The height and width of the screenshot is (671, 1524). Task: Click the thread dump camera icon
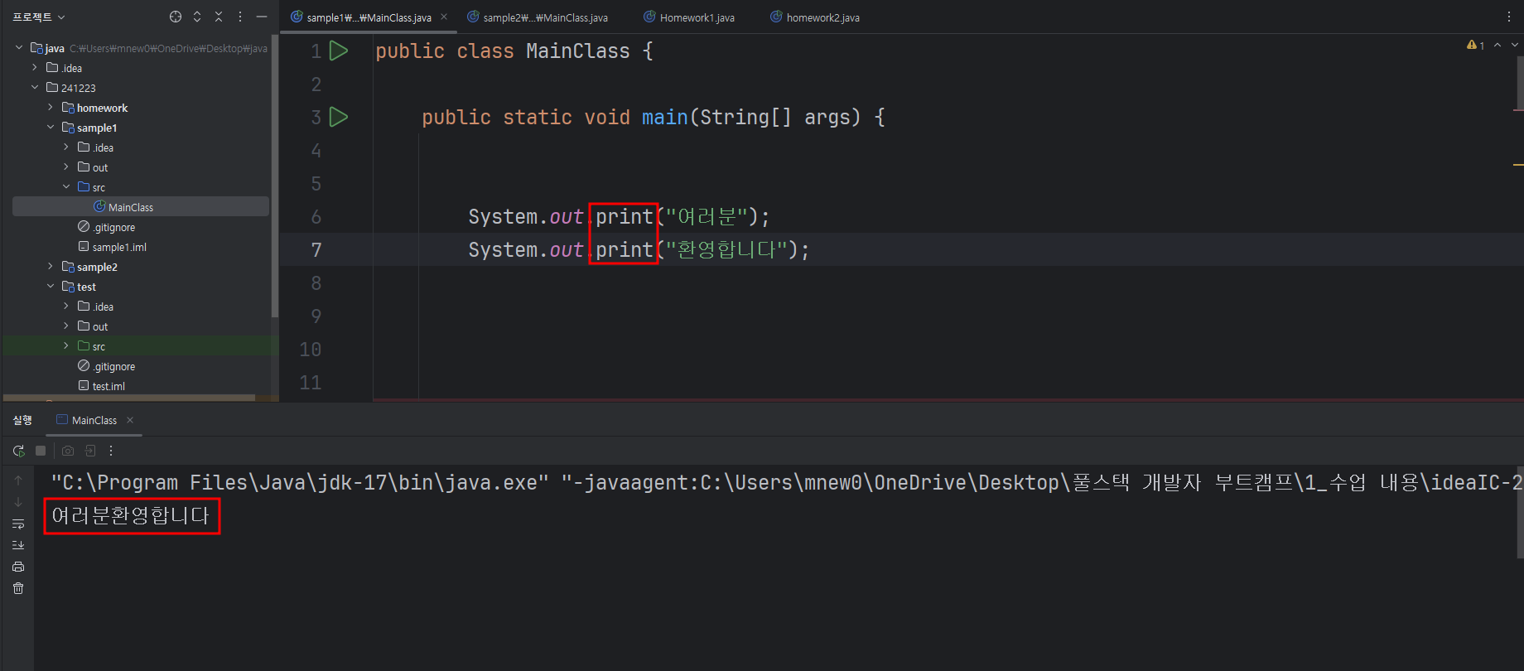click(68, 451)
